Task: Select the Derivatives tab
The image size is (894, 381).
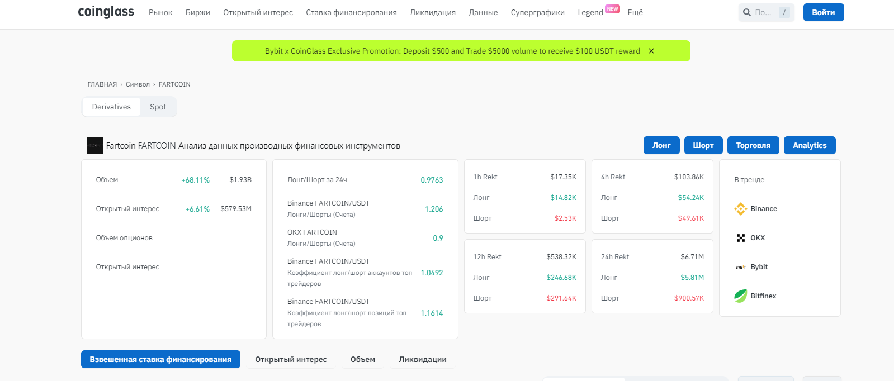Action: click(111, 107)
